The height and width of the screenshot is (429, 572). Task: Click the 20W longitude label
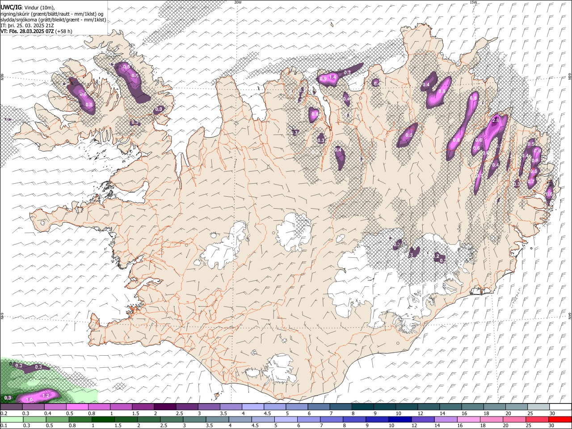click(x=238, y=2)
